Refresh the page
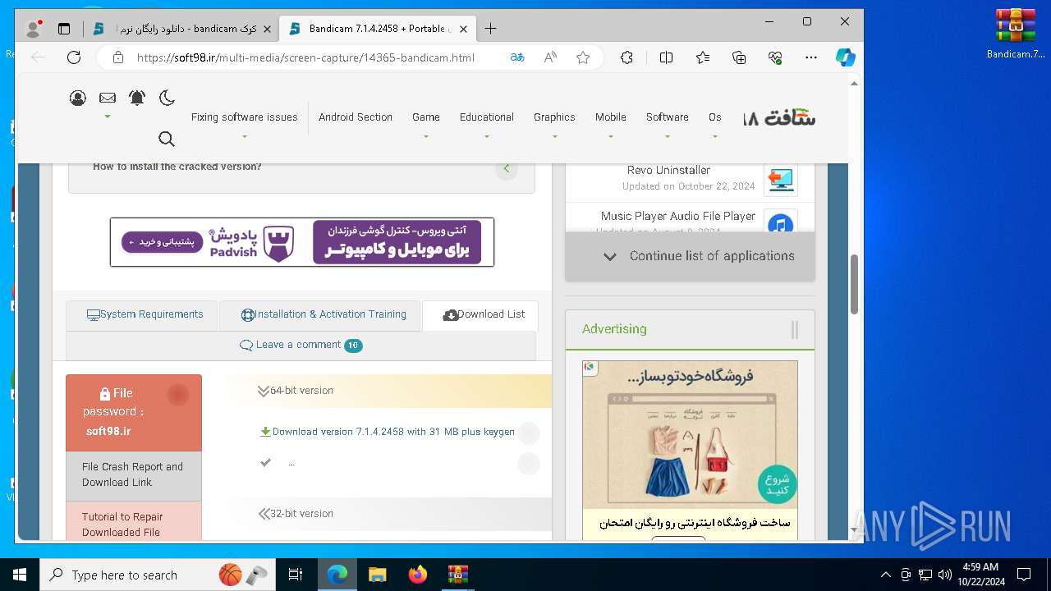 tap(74, 57)
